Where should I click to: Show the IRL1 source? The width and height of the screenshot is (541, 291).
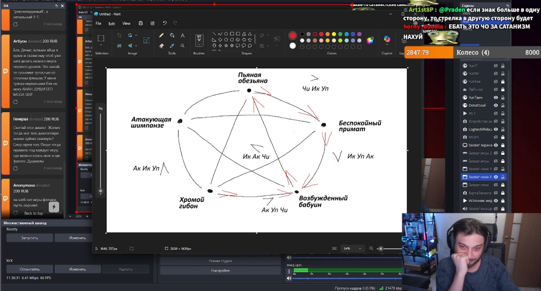coord(496,113)
